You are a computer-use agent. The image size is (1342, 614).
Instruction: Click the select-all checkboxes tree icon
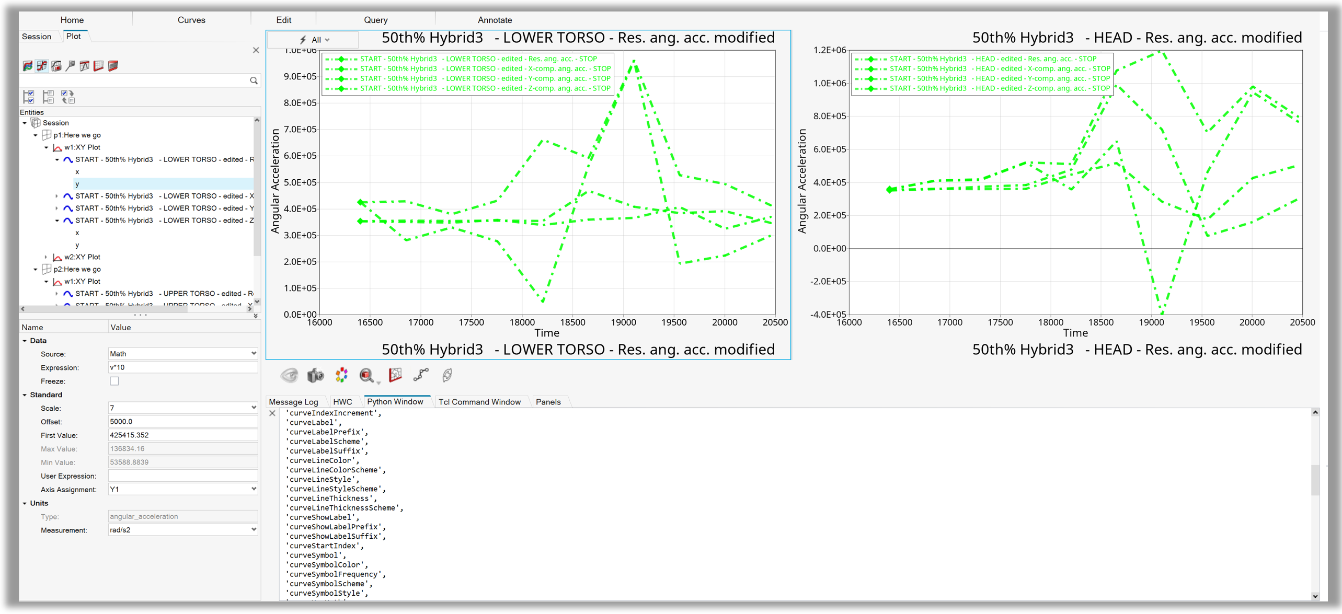(x=29, y=97)
